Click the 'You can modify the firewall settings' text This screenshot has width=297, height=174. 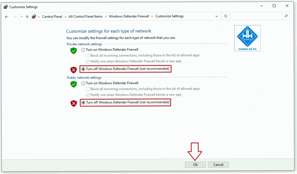point(121,38)
